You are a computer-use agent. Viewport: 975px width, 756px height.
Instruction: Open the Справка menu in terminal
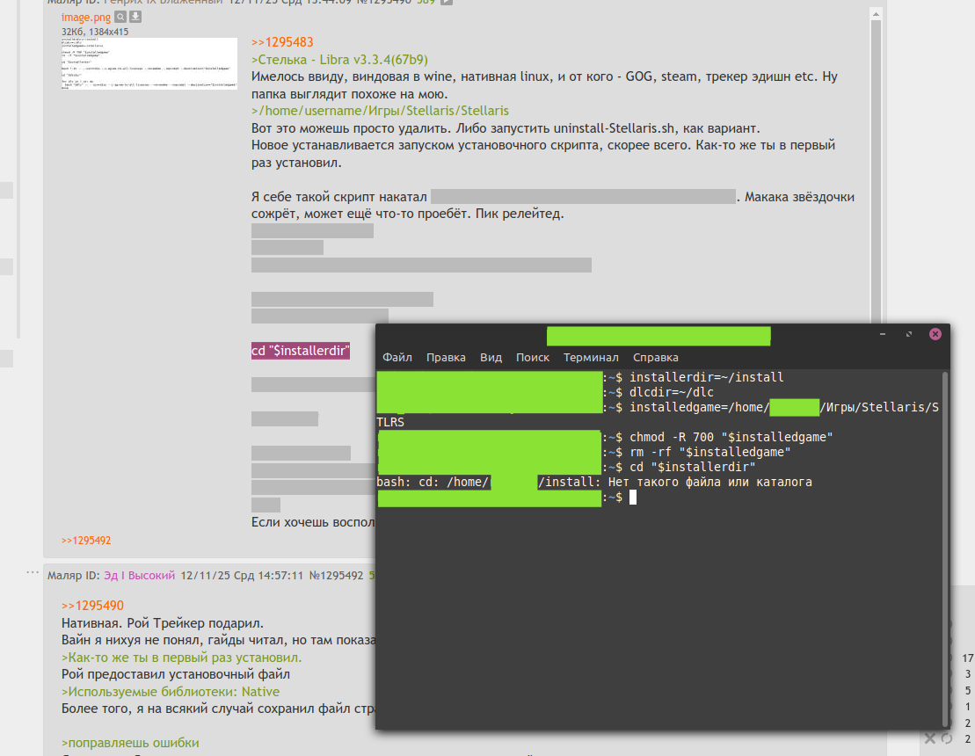pyautogui.click(x=655, y=358)
